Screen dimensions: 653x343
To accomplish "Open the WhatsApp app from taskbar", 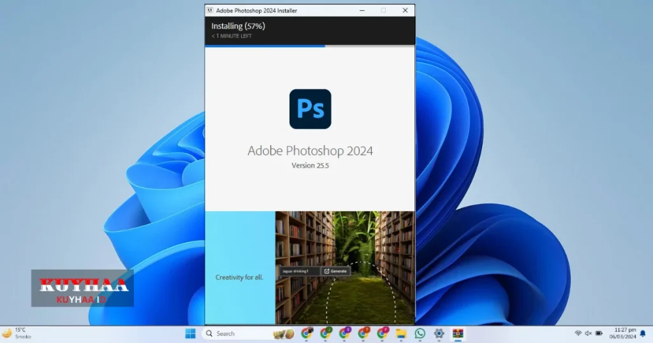I will [420, 333].
